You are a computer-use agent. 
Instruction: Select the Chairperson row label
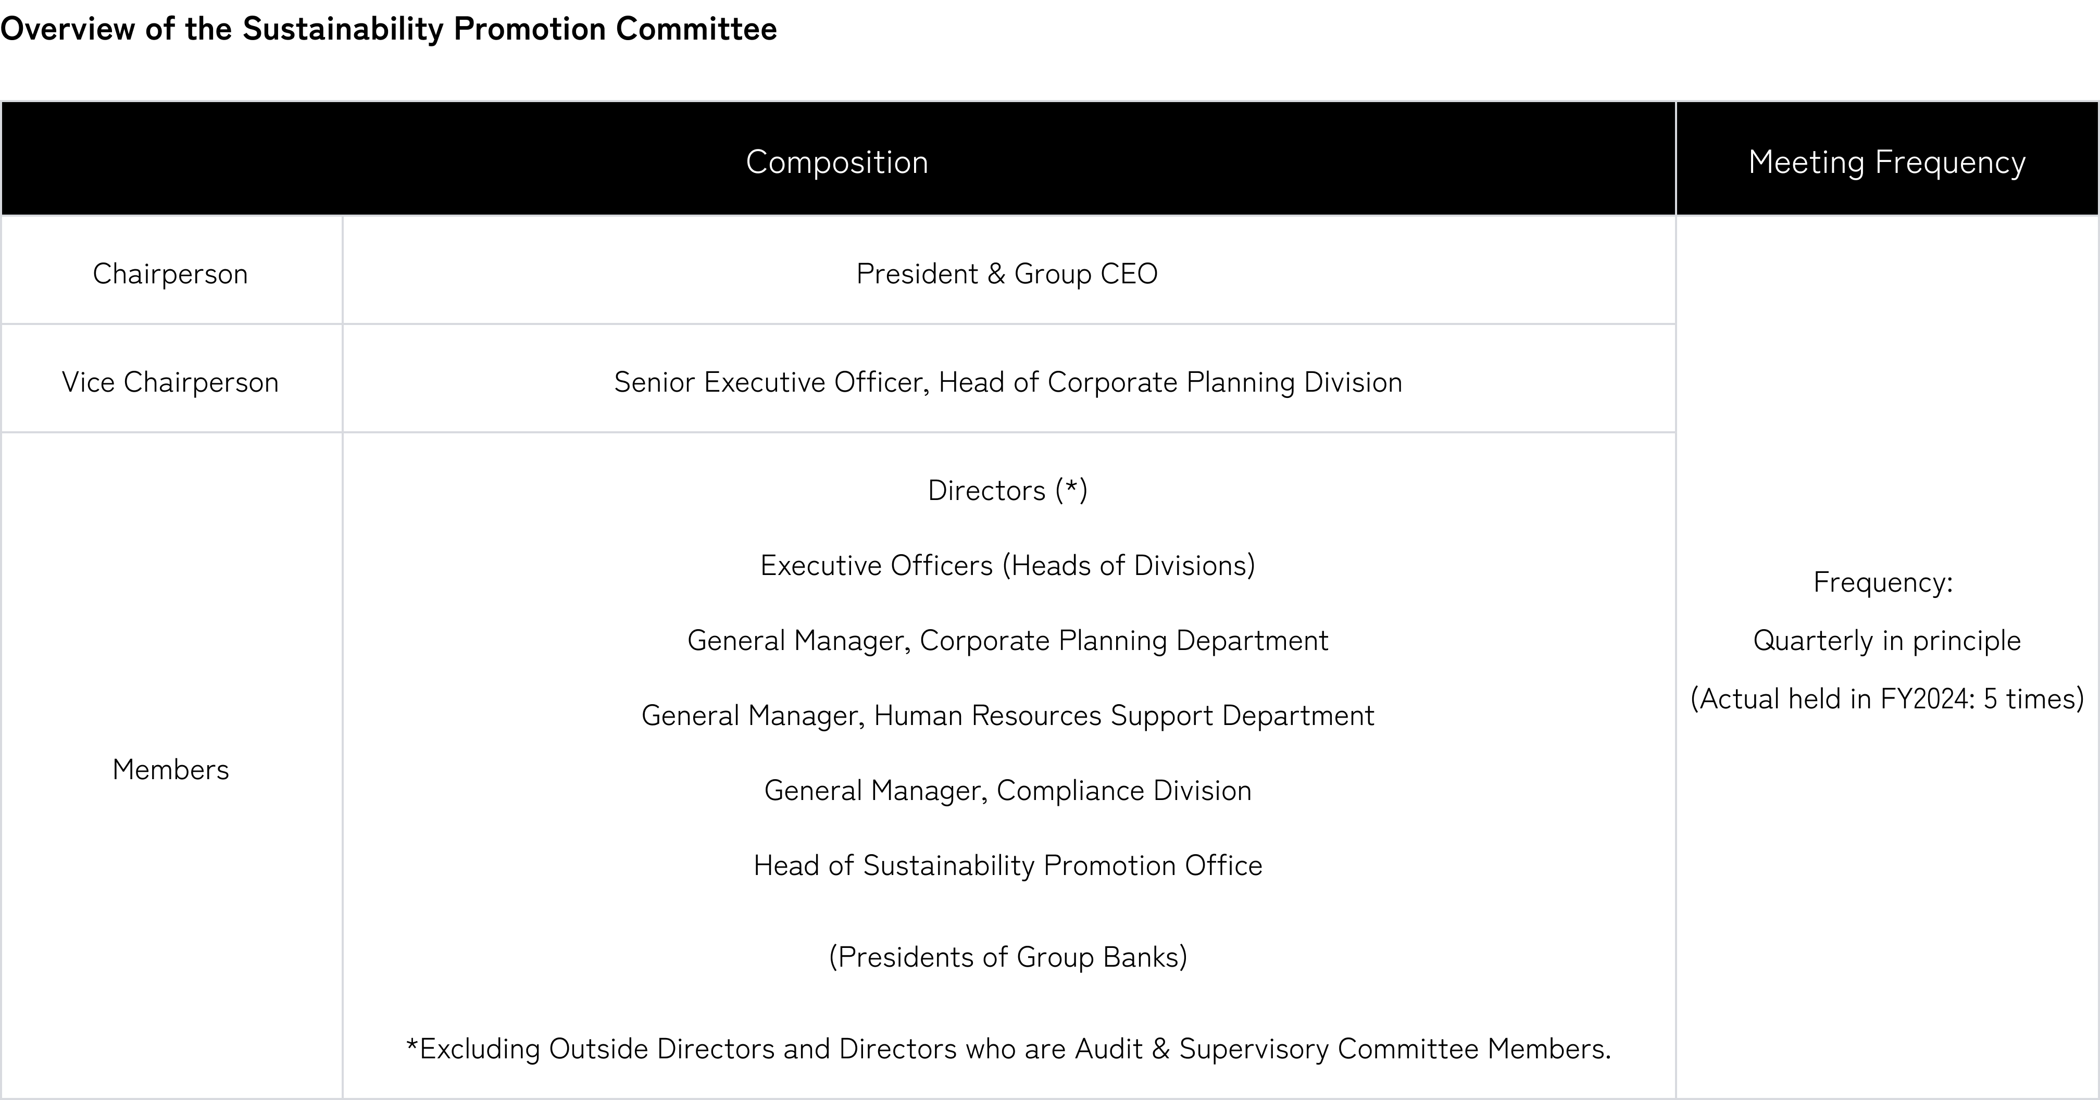tap(170, 273)
